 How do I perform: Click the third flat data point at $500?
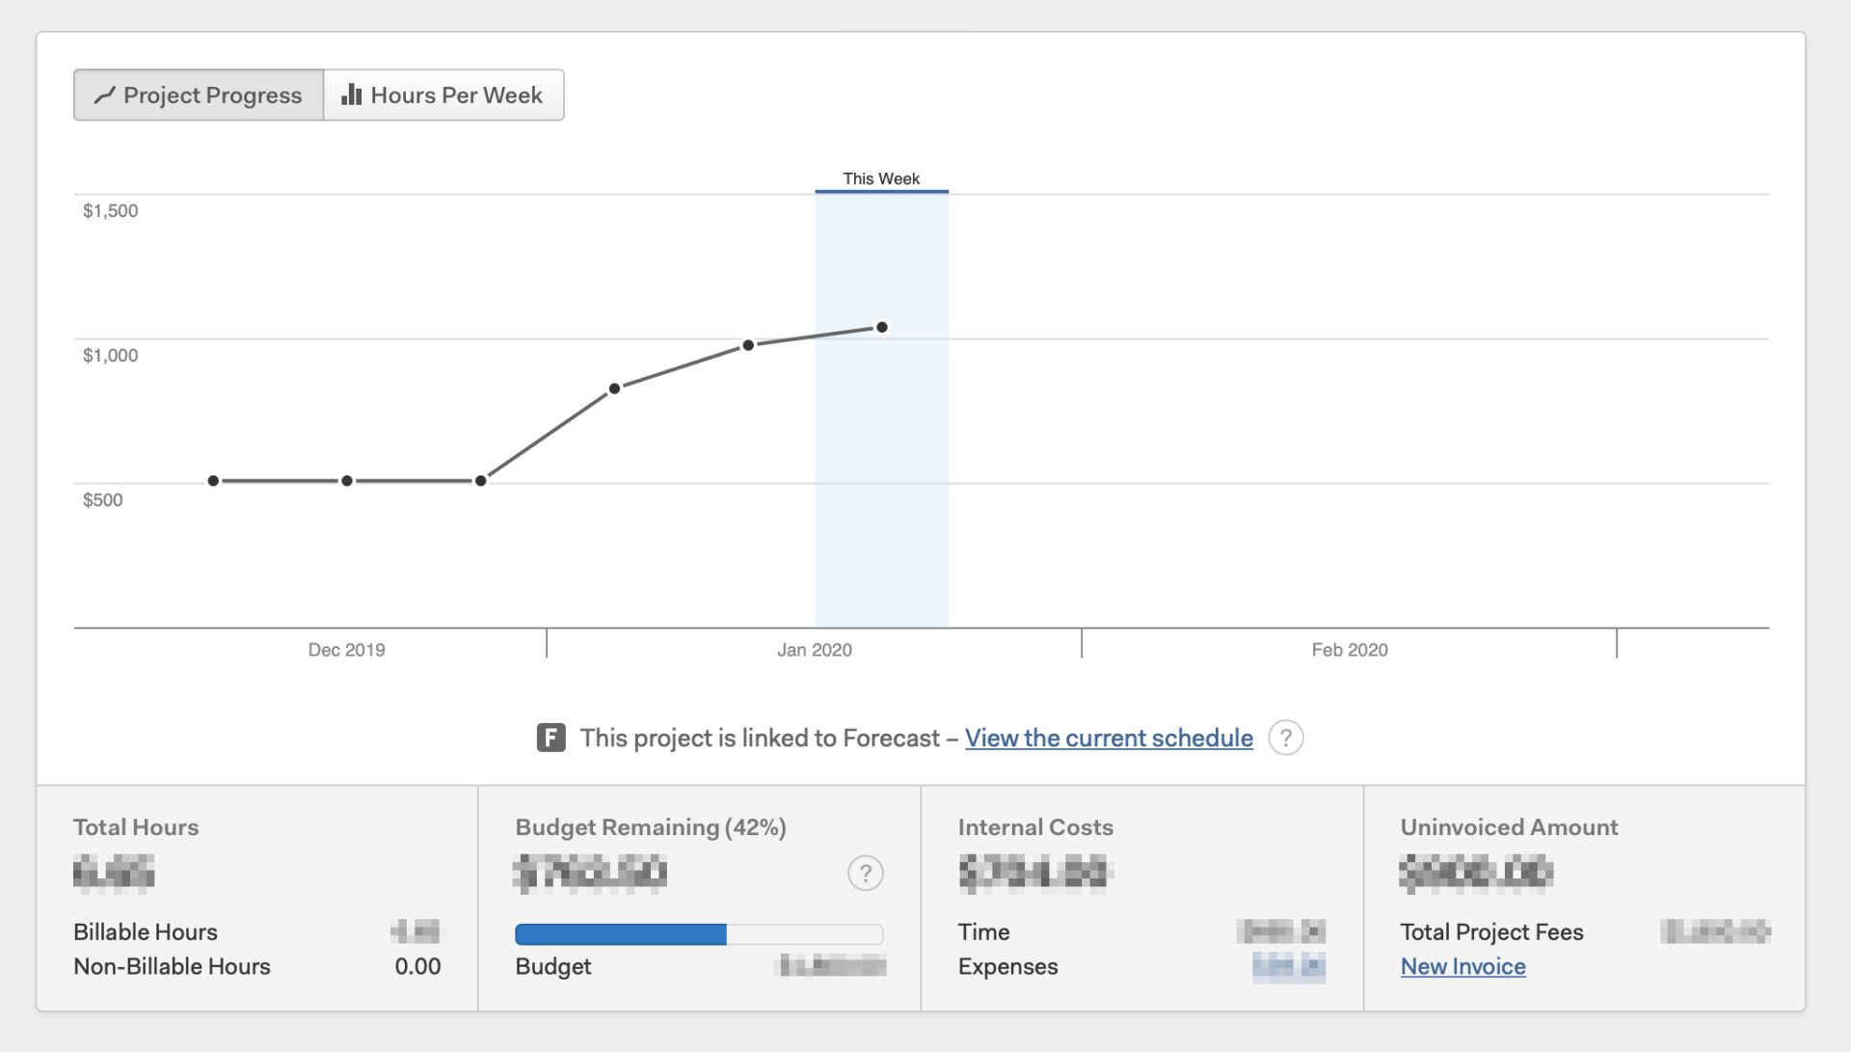[x=480, y=480]
